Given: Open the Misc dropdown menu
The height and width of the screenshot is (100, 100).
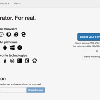Looking at the screenshot, I should coord(17,3).
